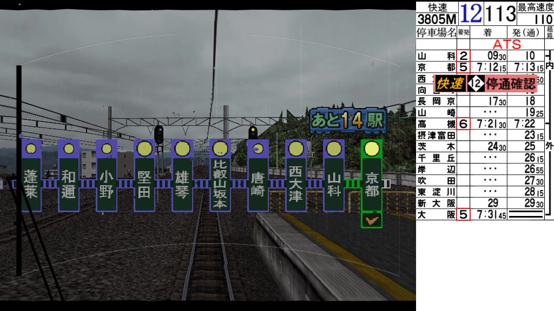This screenshot has height=311, width=554.
Task: Click the 岸辺 timetable row name
Action: pos(436,169)
